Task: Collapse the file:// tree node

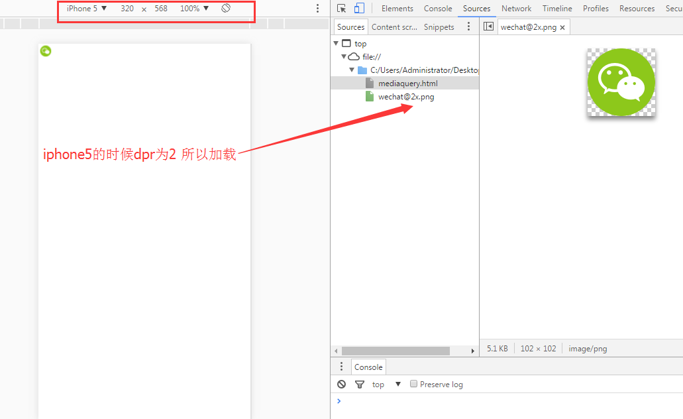Action: click(x=344, y=56)
